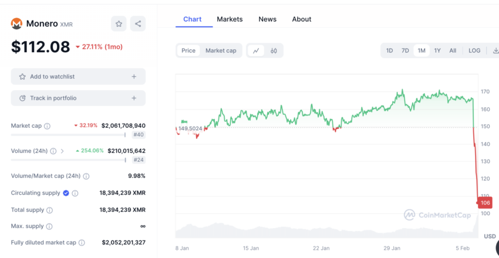Click the #40 market cap rank badge
Image resolution: width=499 pixels, height=258 pixels.
139,135
